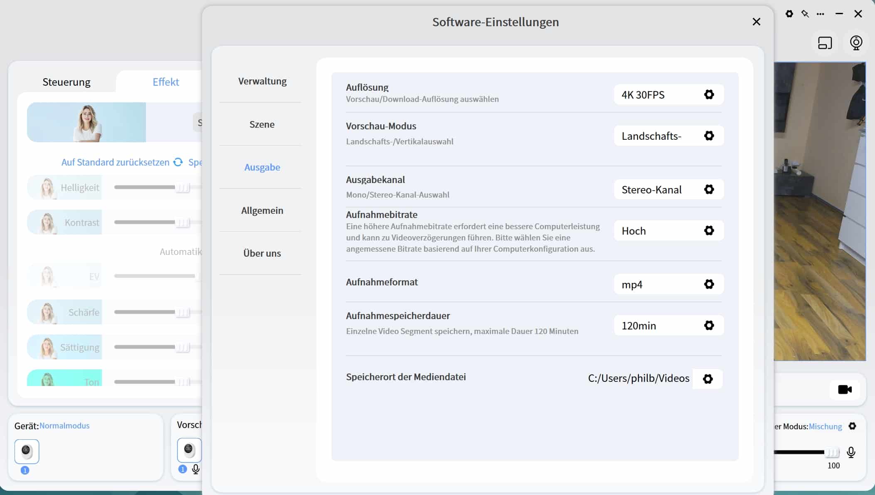Mute the microphone beside volume slider
This screenshot has height=495, width=875.
click(851, 452)
